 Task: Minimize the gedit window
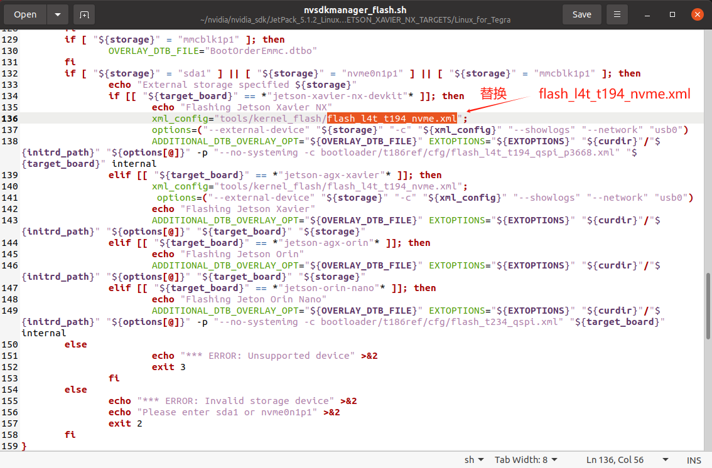pos(647,14)
